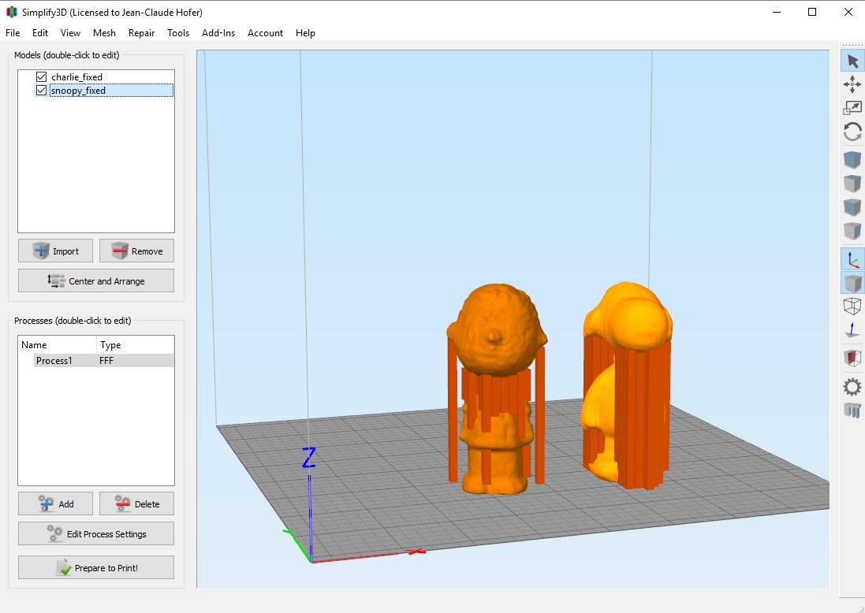Screen dimensions: 865x613
Task: Switch to top view cube icon
Action: [x=852, y=184]
